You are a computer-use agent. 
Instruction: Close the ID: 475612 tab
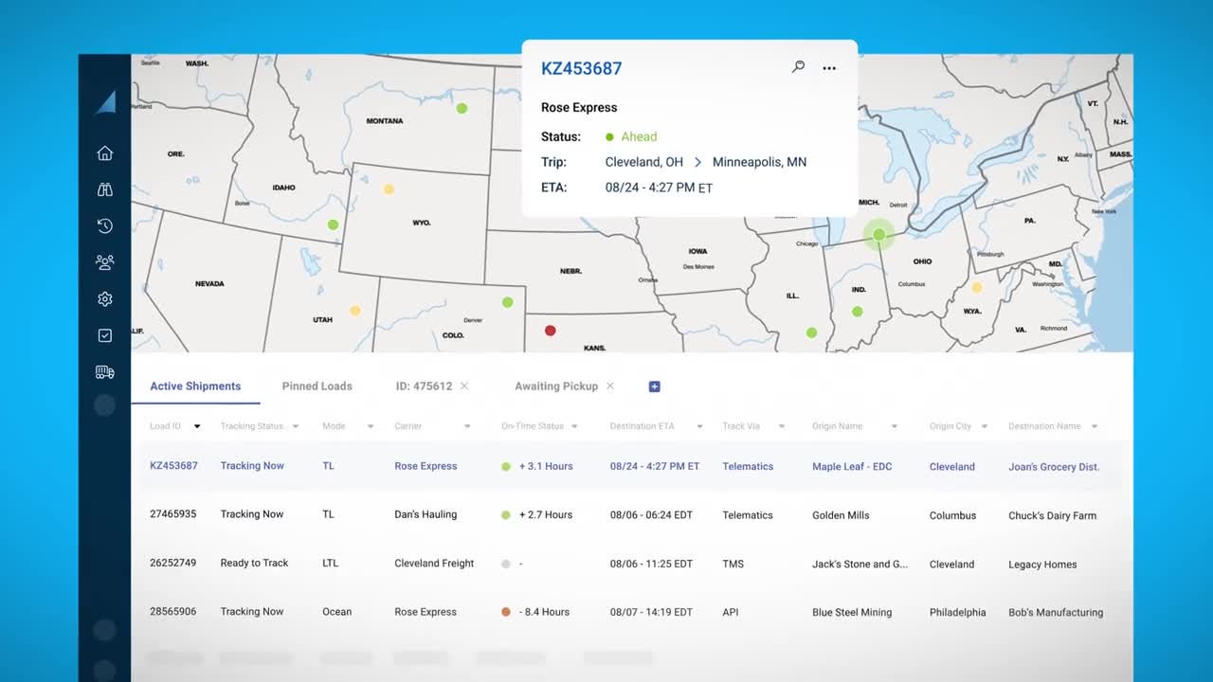(464, 386)
